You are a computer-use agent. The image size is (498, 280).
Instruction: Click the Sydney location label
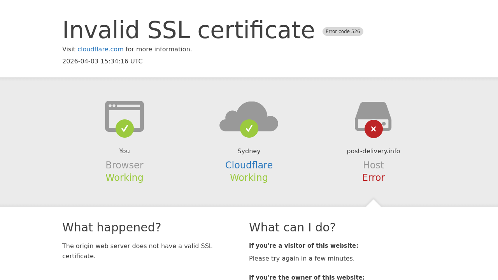tap(249, 150)
